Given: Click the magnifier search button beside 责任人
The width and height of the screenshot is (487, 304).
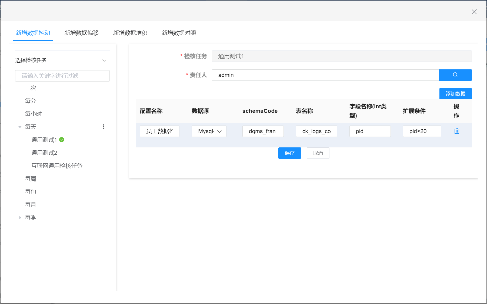Looking at the screenshot, I should (455, 75).
